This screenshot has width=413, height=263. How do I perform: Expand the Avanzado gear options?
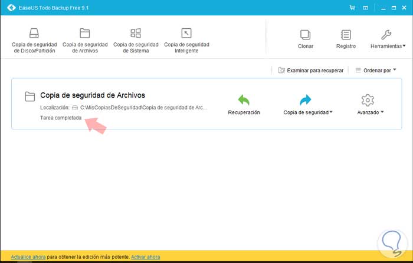pyautogui.click(x=370, y=105)
